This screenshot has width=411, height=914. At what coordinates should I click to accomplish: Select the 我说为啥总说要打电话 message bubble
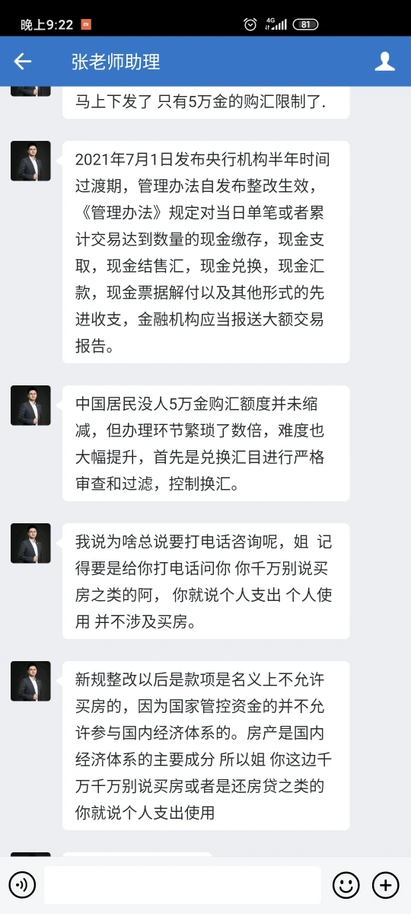(206, 581)
